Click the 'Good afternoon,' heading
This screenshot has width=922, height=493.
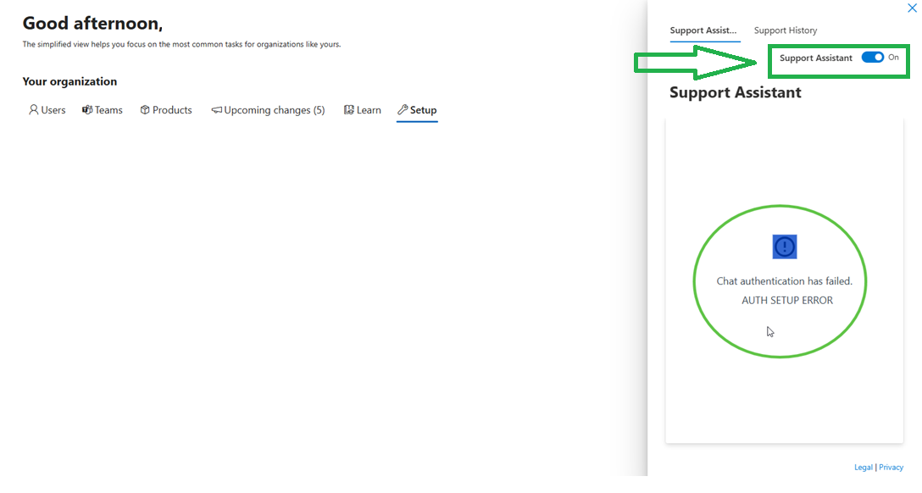(92, 24)
